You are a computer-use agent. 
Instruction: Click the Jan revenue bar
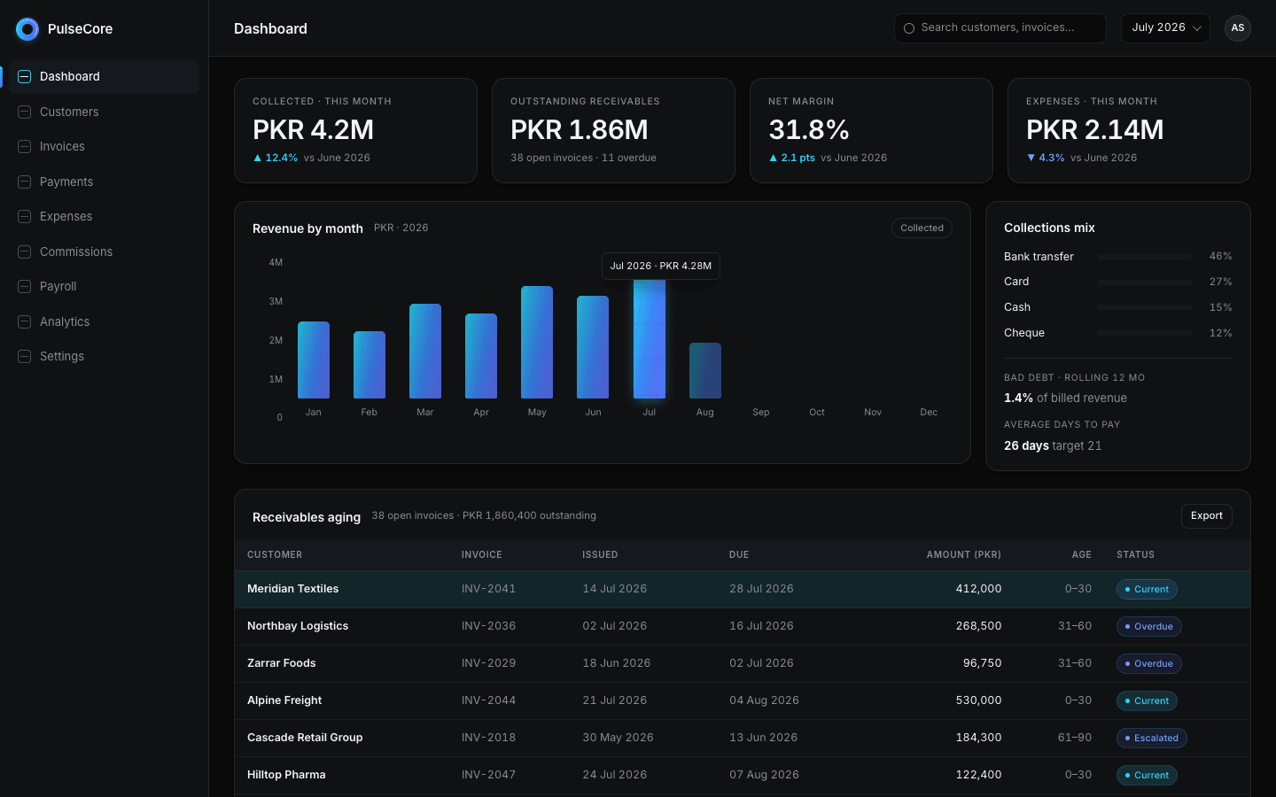[x=314, y=360]
